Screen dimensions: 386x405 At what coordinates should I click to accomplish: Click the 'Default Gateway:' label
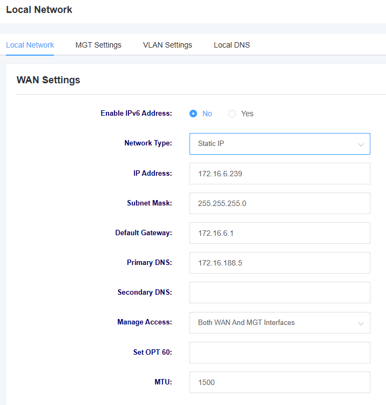point(144,233)
